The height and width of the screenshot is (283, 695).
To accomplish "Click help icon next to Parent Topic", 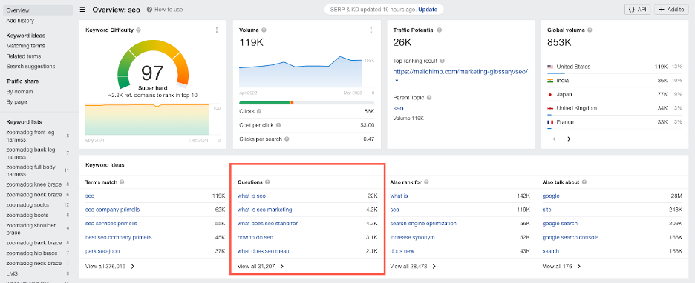I will click(429, 98).
